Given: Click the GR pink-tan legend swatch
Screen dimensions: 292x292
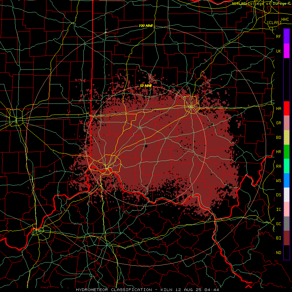Looking at the screenshot, I should pyautogui.click(x=286, y=123).
